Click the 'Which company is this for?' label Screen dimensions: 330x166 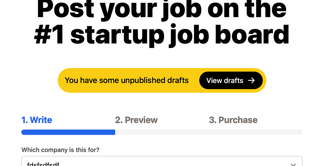tap(60, 150)
